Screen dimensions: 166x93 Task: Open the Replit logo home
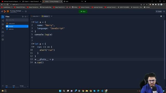(x=5, y=11)
